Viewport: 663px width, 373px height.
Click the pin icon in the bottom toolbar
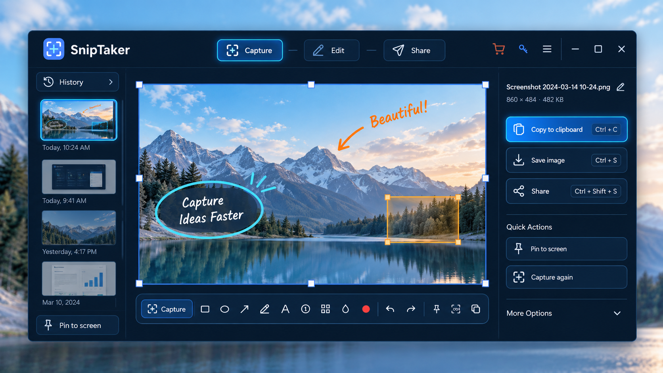(436, 309)
